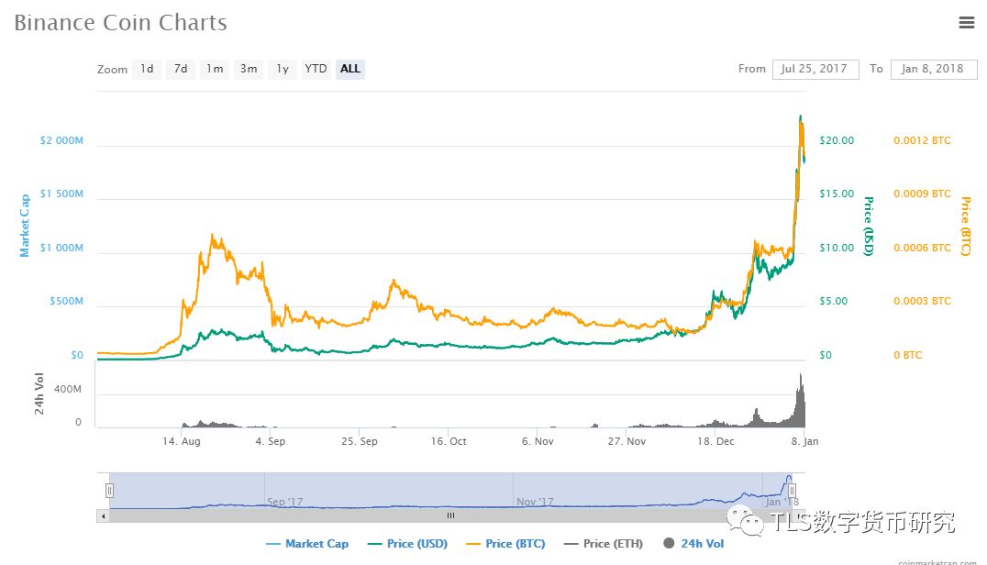This screenshot has width=987, height=565.
Task: Set zoom range to 1y
Action: tap(283, 69)
